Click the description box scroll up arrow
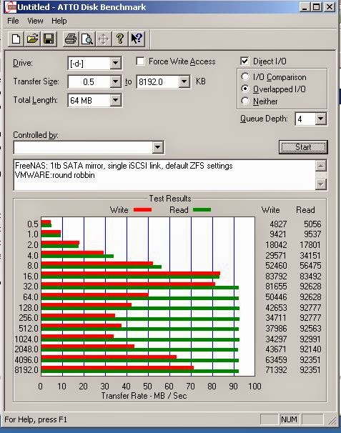This screenshot has height=433, width=341. (x=320, y=166)
